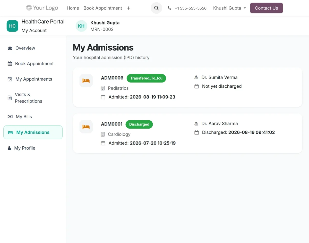Expand the Khushi Gupta user dropdown
Viewport: 309px width, 243px height.
(x=229, y=8)
